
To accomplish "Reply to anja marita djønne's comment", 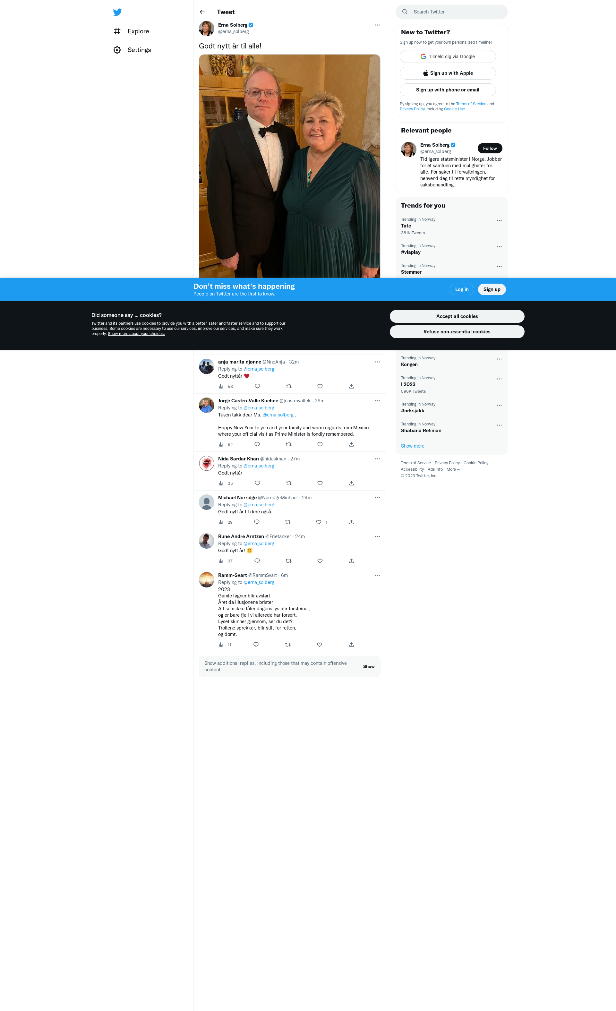I will (257, 386).
